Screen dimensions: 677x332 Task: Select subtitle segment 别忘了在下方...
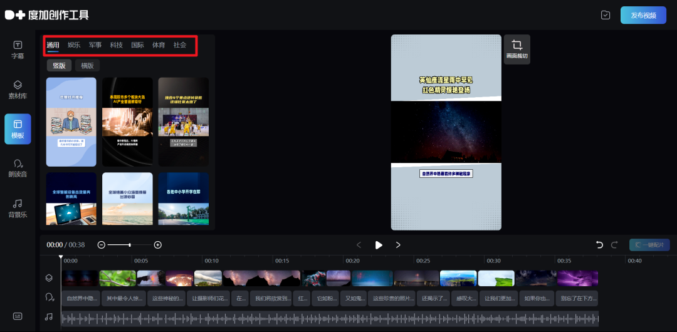coord(577,298)
